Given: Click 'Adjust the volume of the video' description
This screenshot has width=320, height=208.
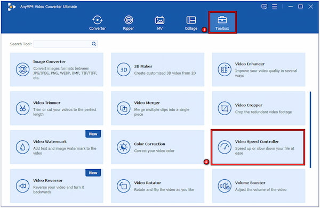Looking at the screenshot, I should [261, 190].
